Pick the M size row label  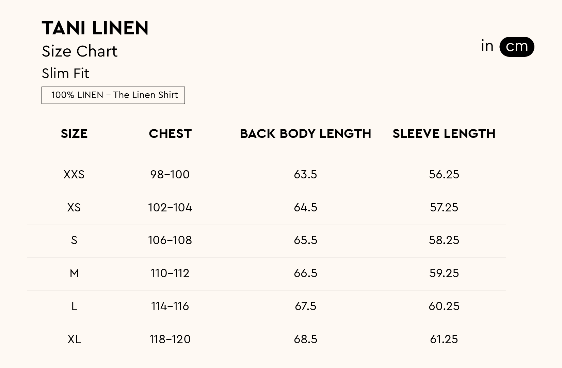pos(74,273)
